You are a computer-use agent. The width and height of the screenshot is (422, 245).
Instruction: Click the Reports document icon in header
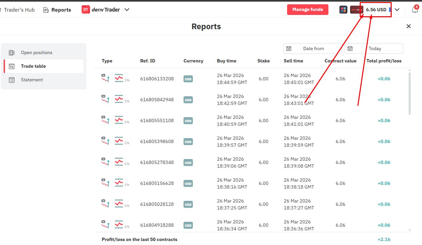pos(46,10)
